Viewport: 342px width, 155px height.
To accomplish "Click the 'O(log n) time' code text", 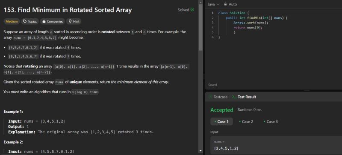I will click(85, 92).
